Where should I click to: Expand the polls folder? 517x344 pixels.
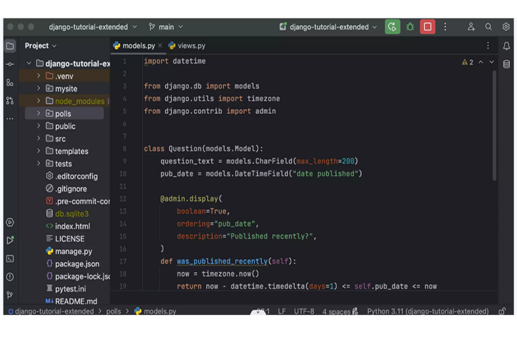point(38,114)
